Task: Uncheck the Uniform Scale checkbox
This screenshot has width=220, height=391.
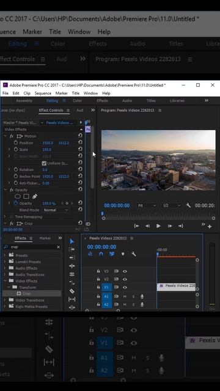Action: point(44,163)
